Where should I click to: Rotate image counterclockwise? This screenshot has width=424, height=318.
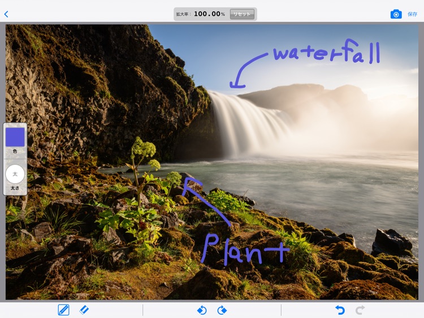tap(202, 310)
